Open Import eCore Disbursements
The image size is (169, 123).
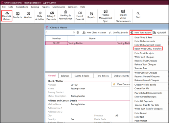[123, 16]
